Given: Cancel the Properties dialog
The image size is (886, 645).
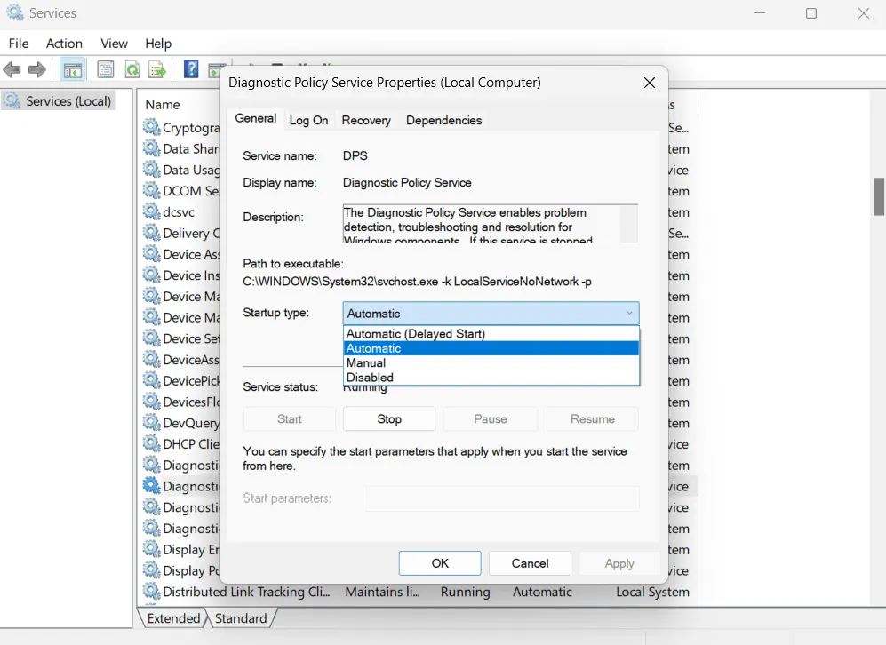Looking at the screenshot, I should (530, 563).
